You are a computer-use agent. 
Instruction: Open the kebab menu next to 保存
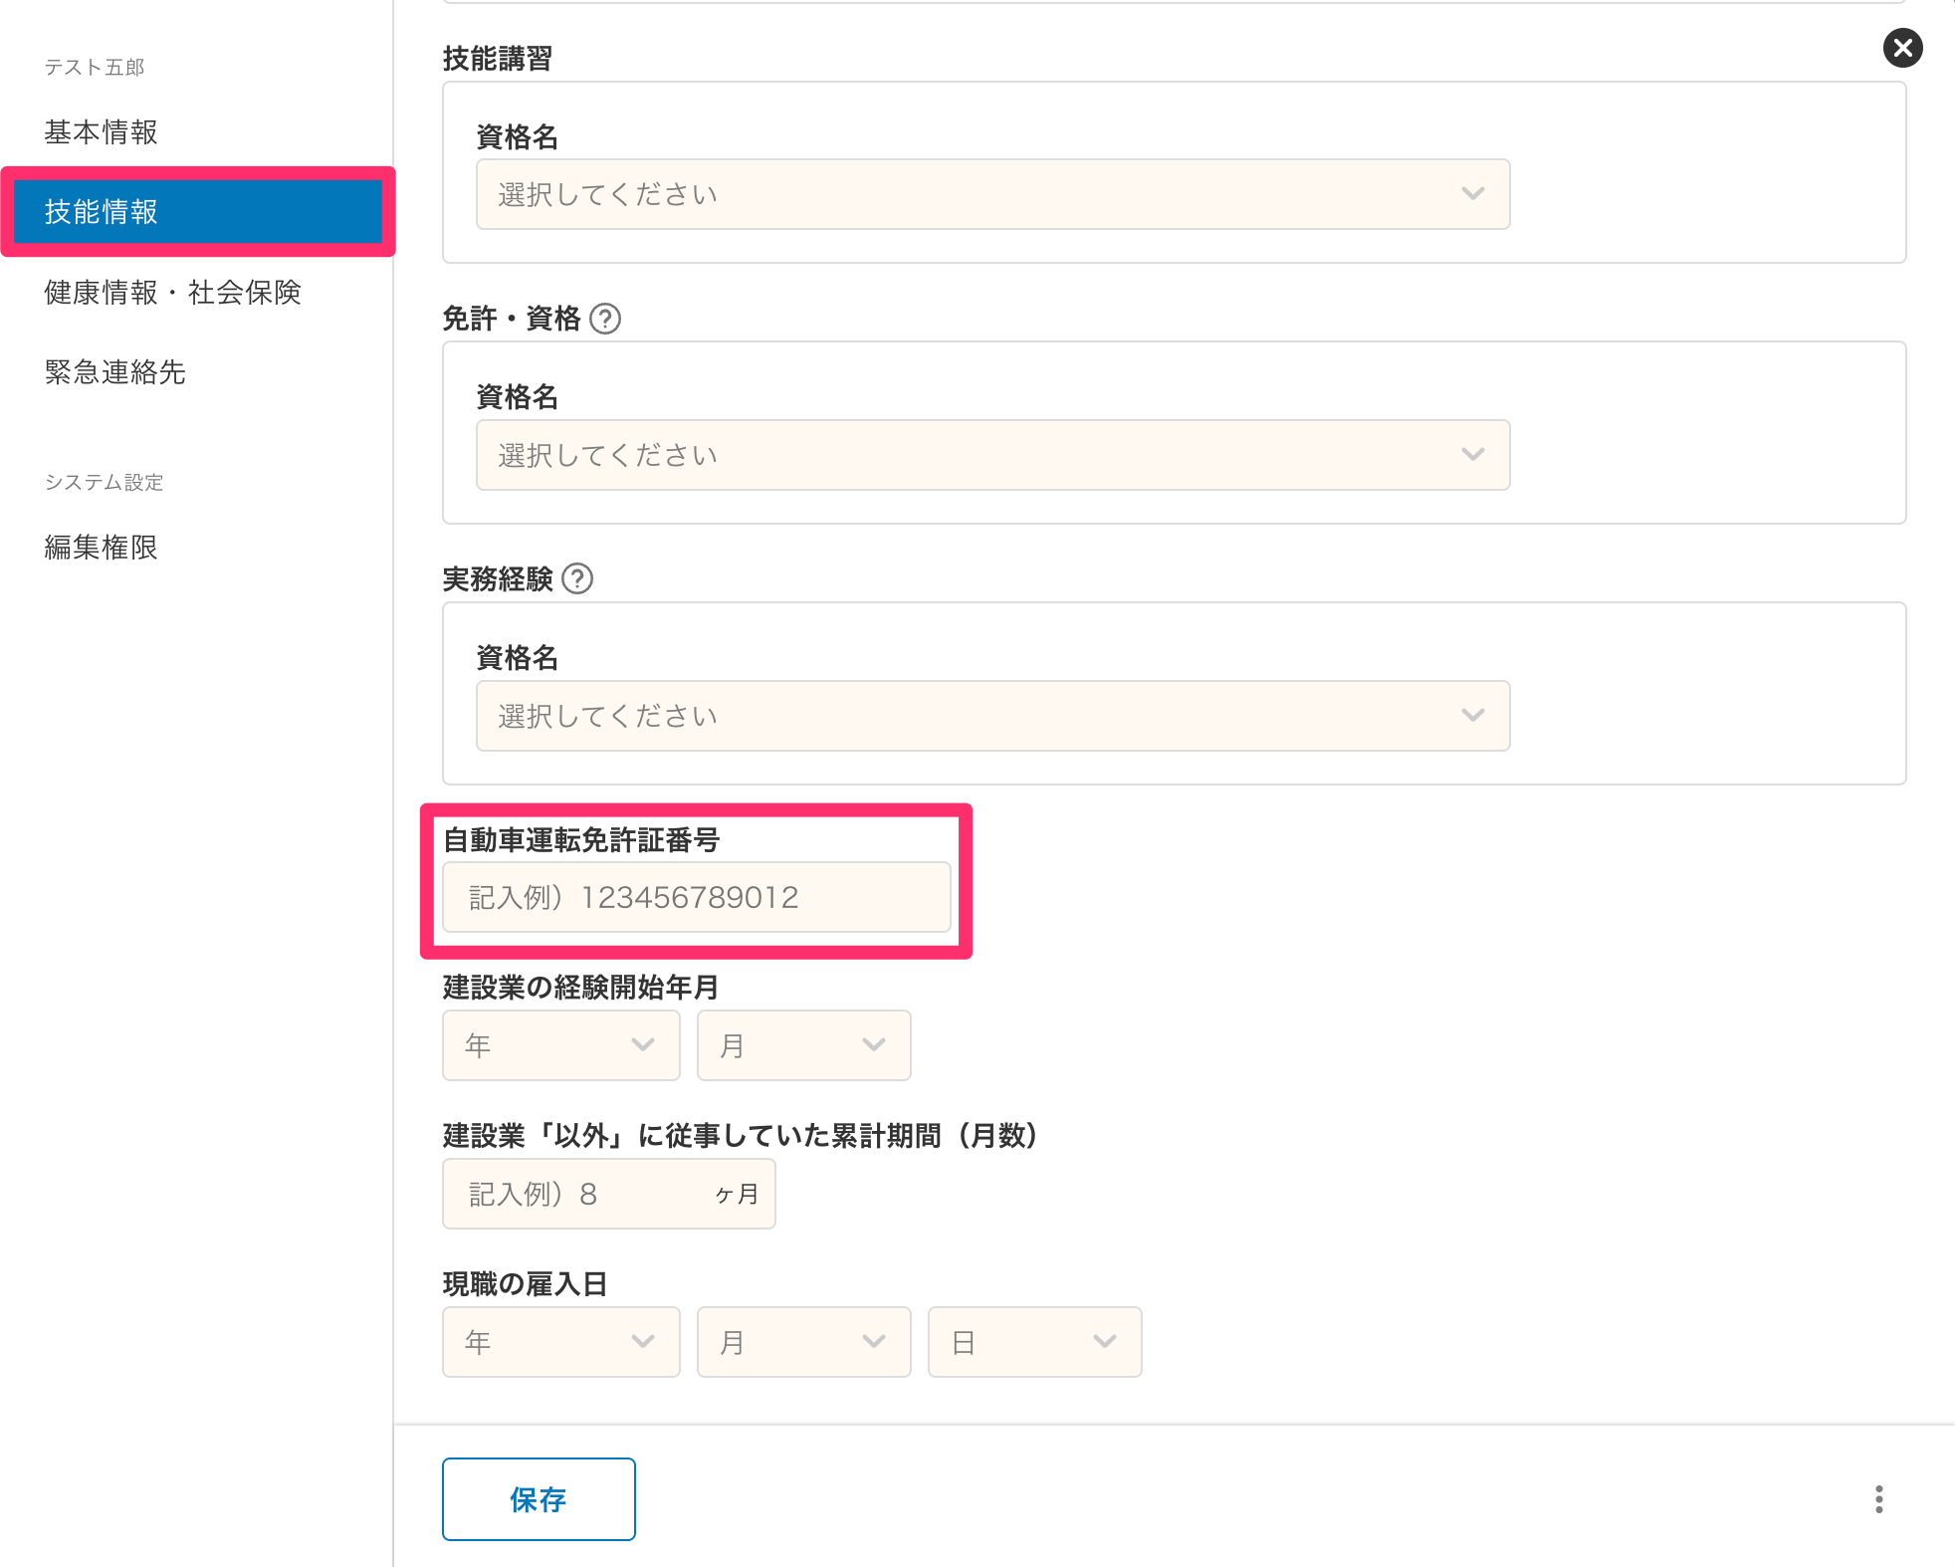[1879, 1498]
